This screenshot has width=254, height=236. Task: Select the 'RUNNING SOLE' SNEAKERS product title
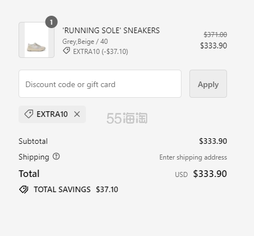point(111,30)
